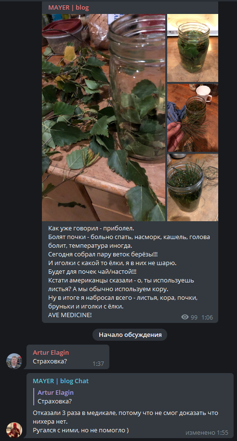Open the photo of hand holding pine needles
The image size is (237, 441).
point(193,118)
